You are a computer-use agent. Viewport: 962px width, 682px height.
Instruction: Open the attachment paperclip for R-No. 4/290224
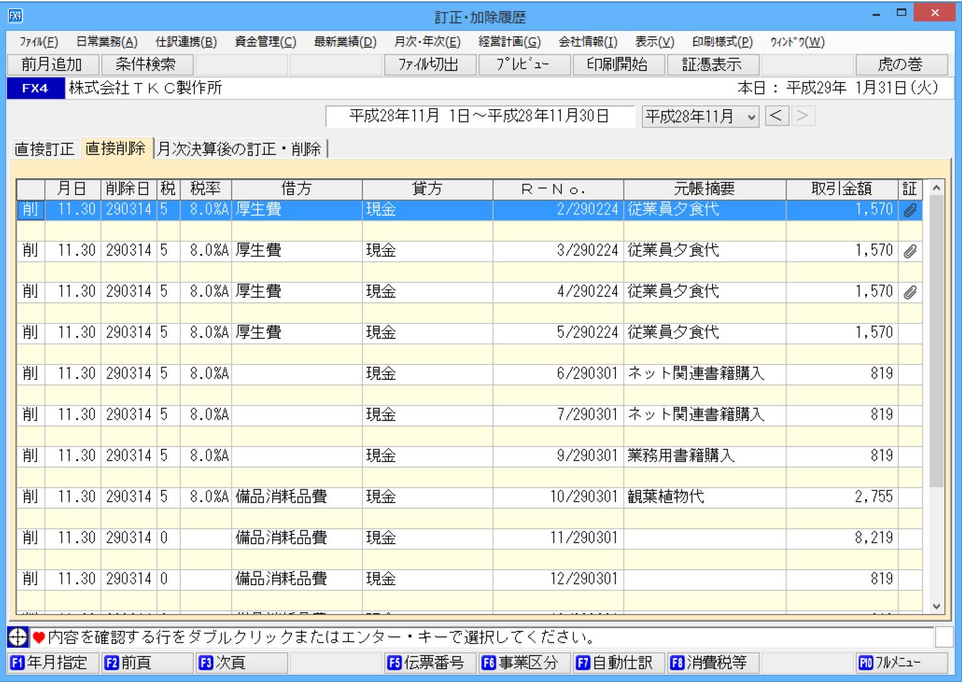click(910, 293)
